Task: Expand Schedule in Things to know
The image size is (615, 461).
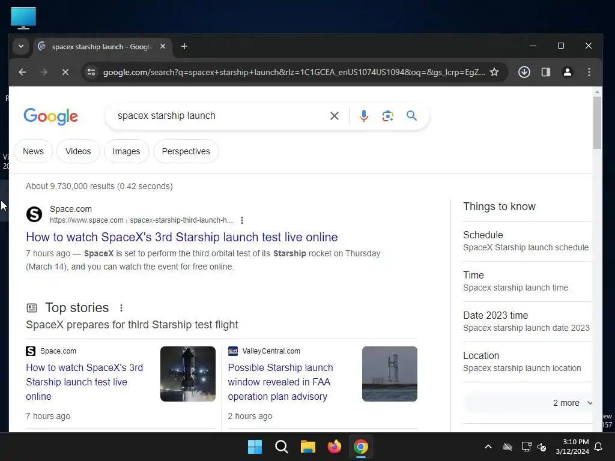Action: pos(527,241)
